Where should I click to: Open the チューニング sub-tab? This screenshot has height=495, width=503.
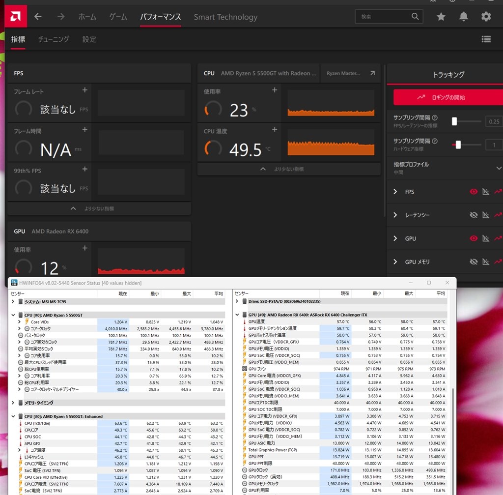click(53, 39)
